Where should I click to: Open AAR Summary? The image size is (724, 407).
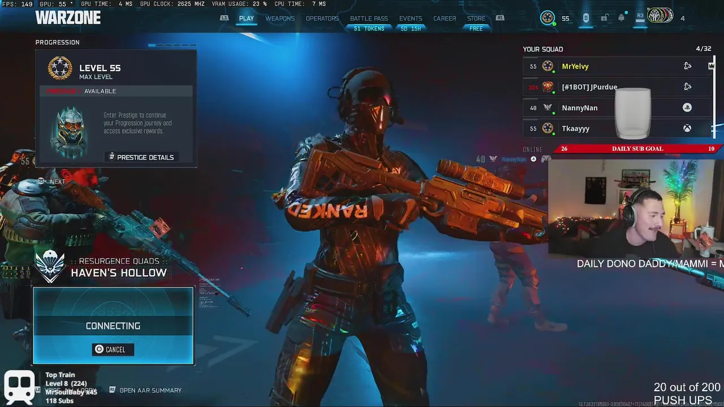tap(145, 390)
